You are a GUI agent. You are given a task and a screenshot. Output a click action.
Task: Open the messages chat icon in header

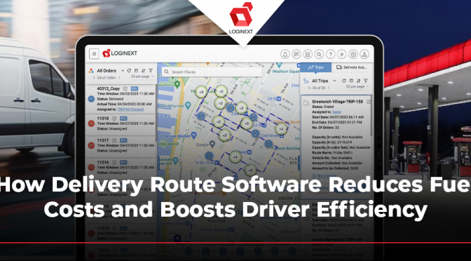296,54
